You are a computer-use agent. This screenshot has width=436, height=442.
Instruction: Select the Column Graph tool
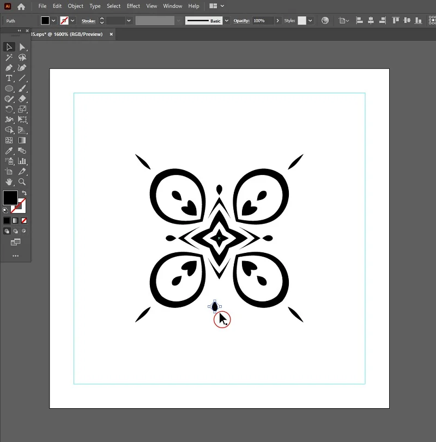tap(22, 161)
